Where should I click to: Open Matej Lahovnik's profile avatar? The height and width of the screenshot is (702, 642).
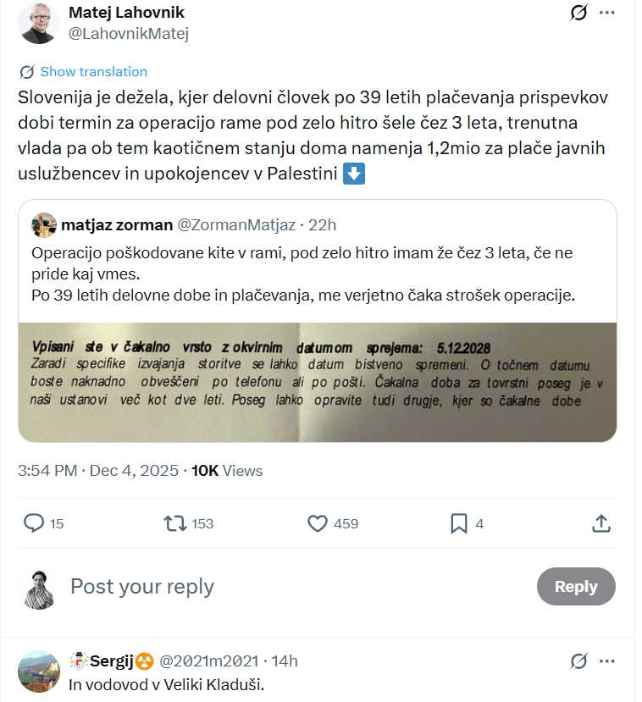click(x=39, y=23)
